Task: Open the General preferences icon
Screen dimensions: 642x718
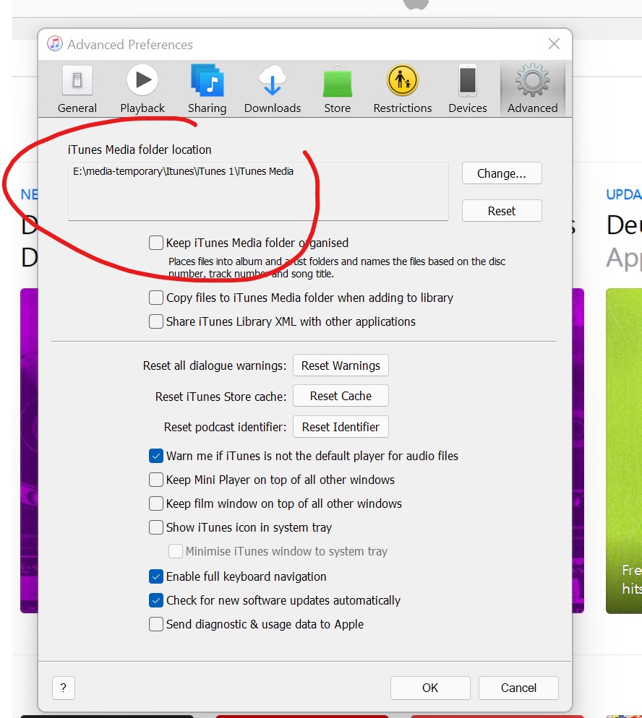Action: click(x=77, y=81)
